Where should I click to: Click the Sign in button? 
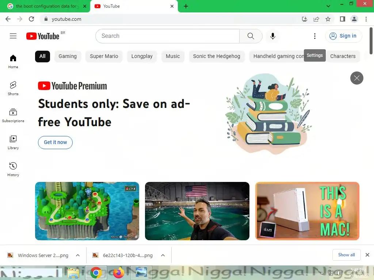pyautogui.click(x=343, y=36)
